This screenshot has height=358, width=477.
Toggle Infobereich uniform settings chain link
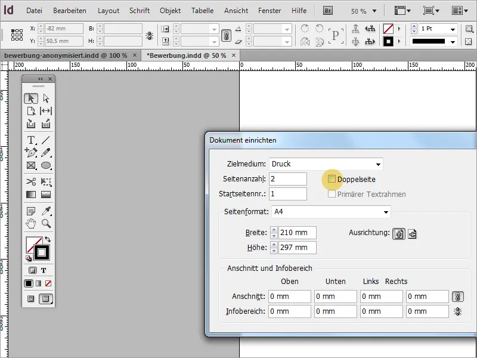point(458,311)
